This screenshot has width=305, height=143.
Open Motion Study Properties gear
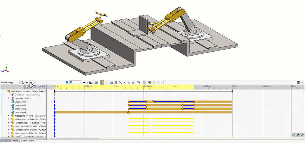click(x=144, y=82)
